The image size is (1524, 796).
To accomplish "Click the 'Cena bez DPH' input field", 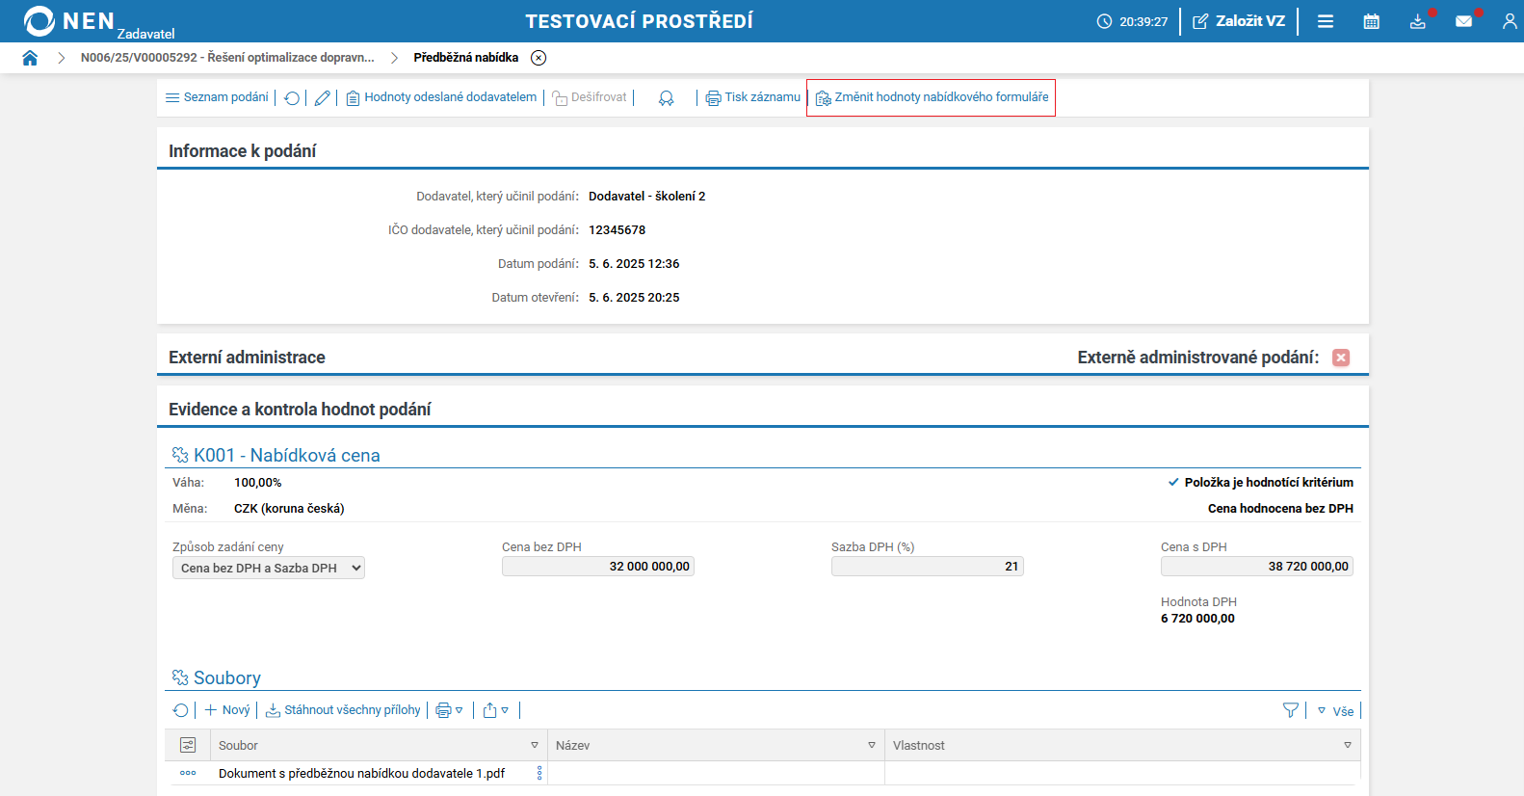I will pos(597,567).
